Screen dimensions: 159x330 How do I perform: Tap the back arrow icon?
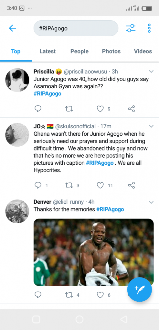[x=13, y=28]
